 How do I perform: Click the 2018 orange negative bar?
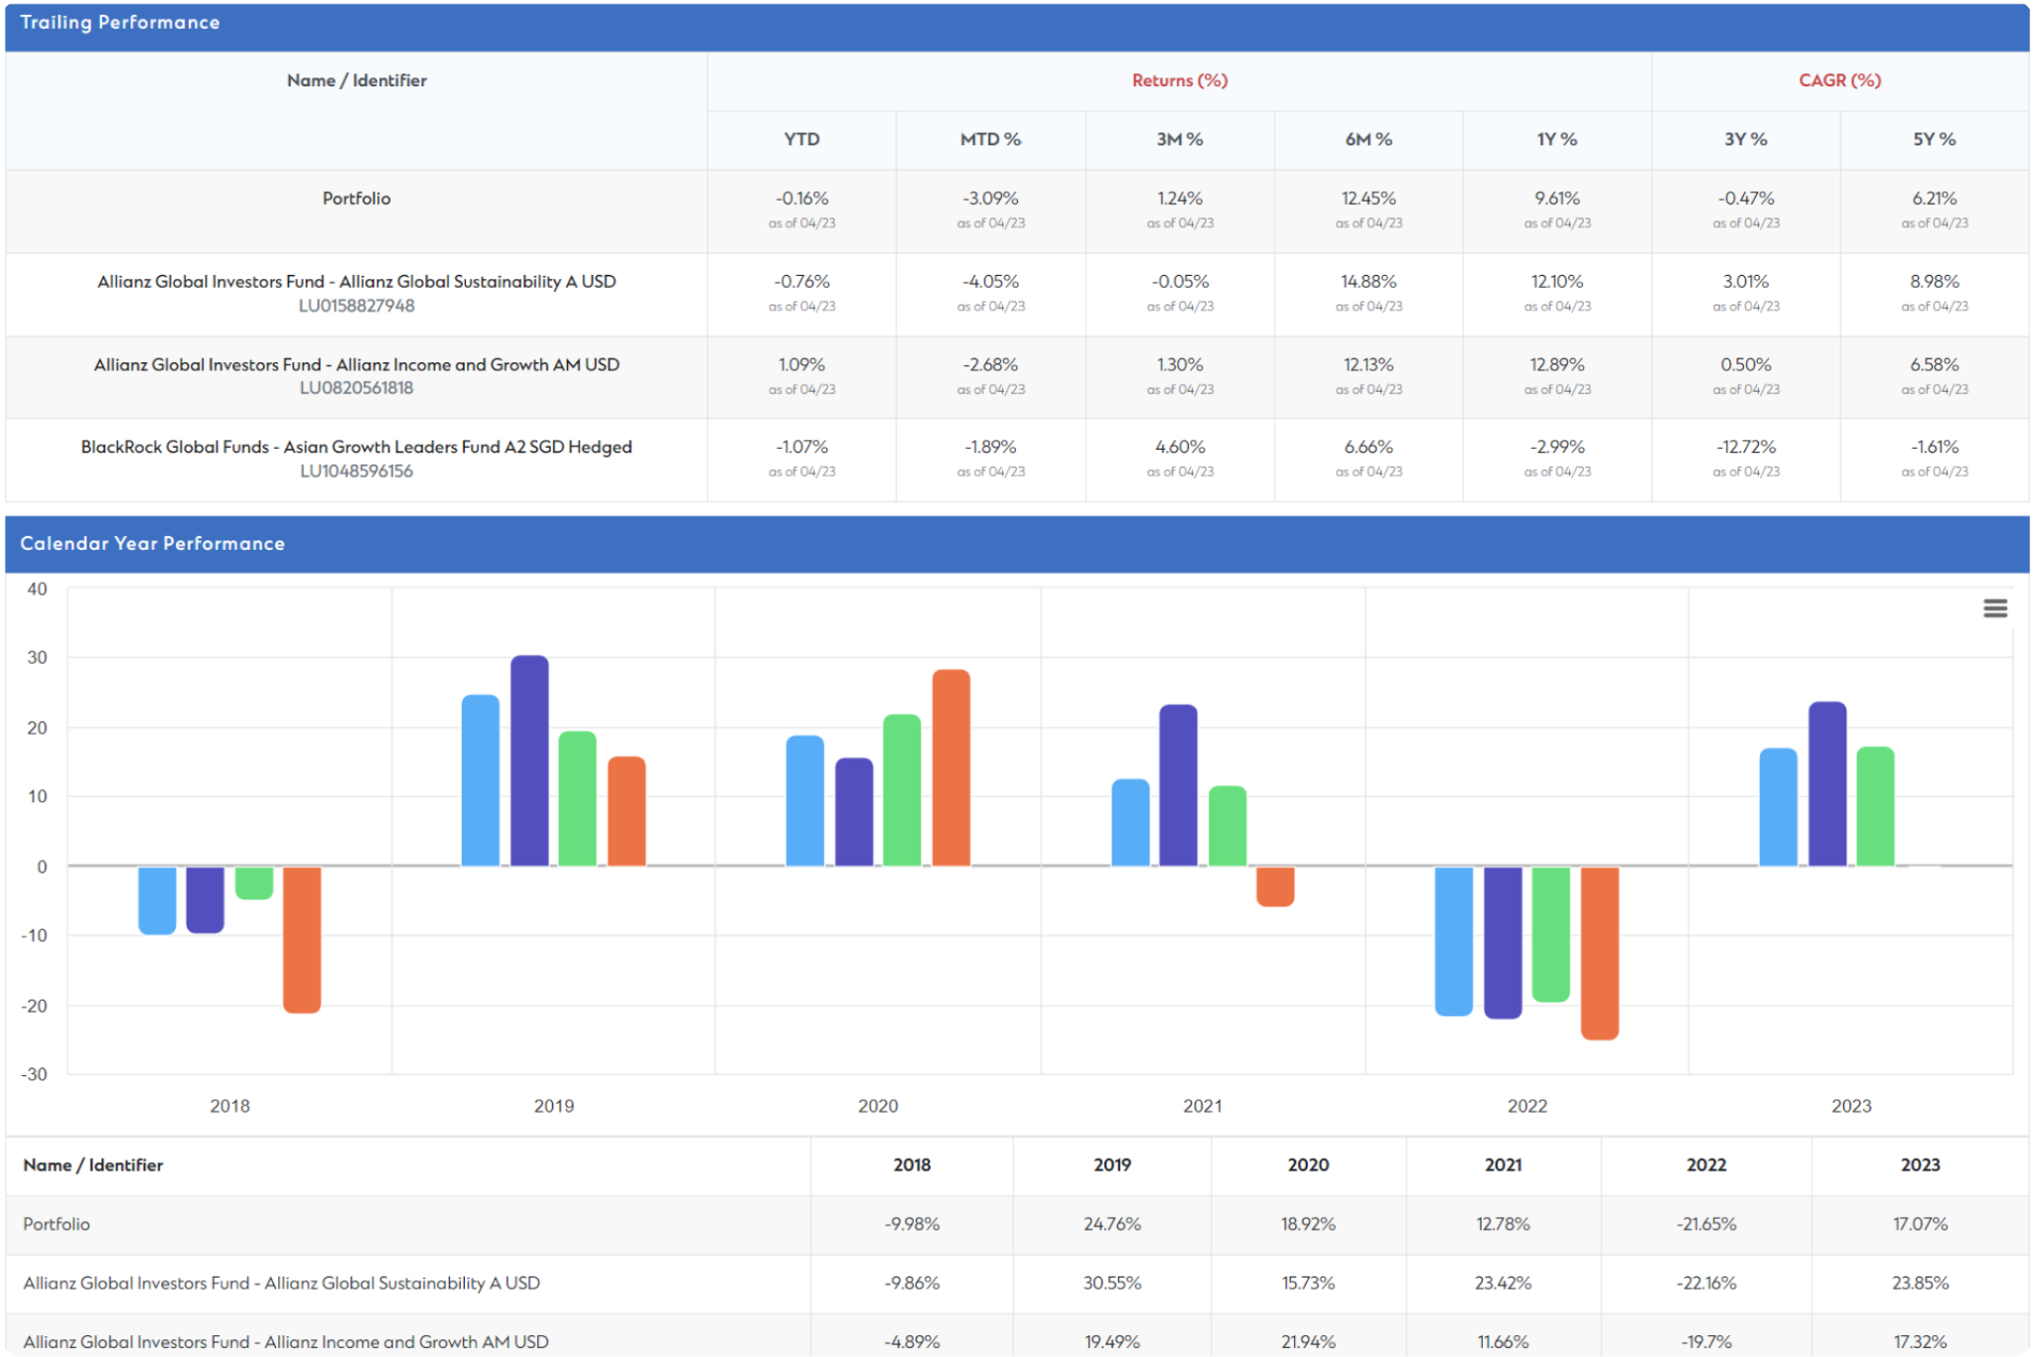coord(302,939)
